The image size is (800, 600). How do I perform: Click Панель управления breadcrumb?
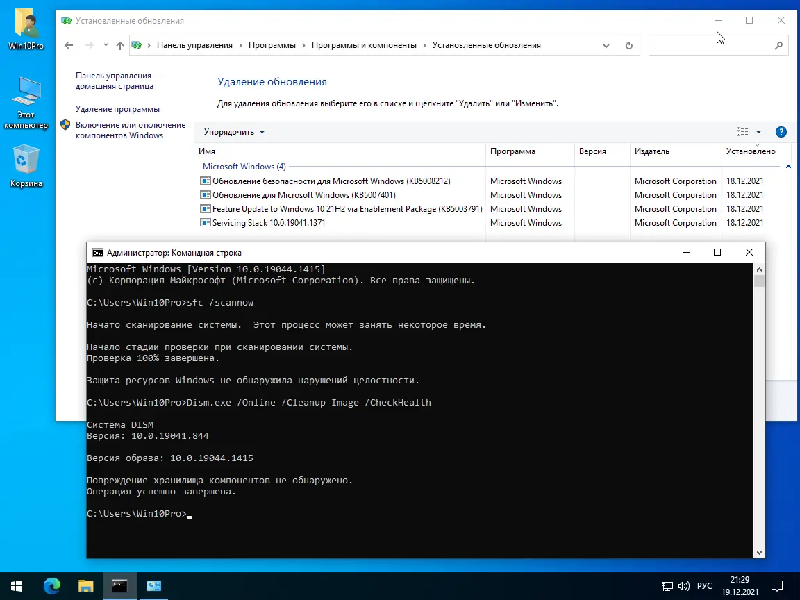194,45
